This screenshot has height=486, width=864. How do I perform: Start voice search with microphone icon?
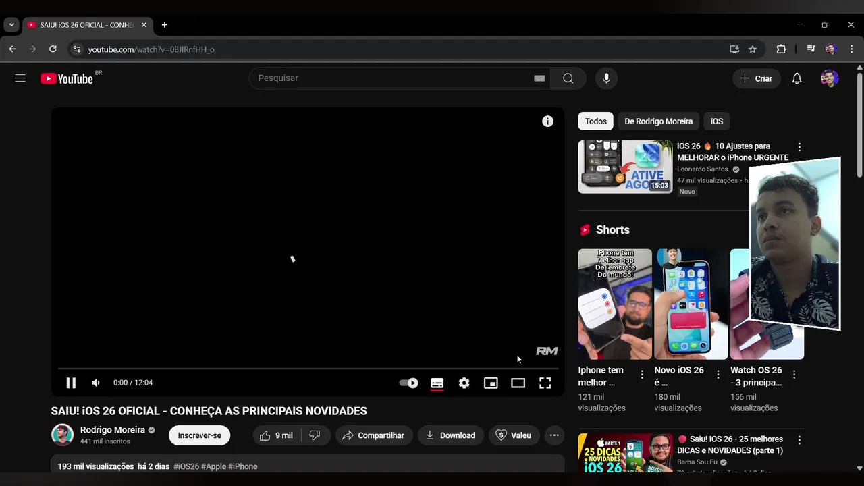pos(606,78)
